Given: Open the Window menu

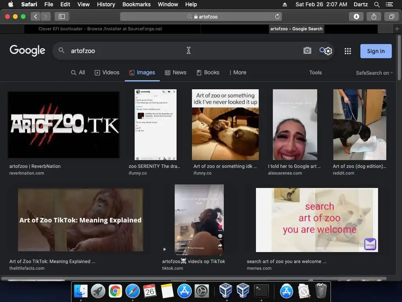Looking at the screenshot, I should coord(168,4).
